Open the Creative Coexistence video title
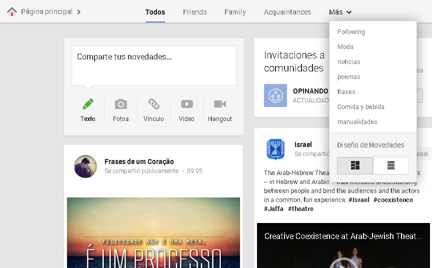Viewport: 432px width, 268px height. 342,236
